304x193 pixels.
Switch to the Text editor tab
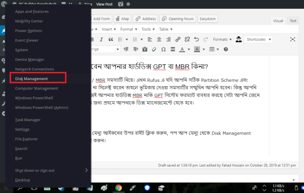(x=293, y=21)
